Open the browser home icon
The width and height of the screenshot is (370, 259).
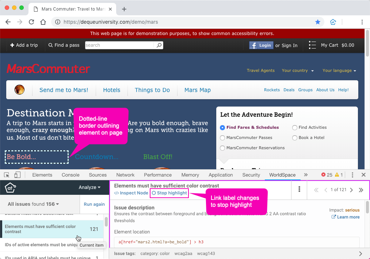(x=43, y=22)
